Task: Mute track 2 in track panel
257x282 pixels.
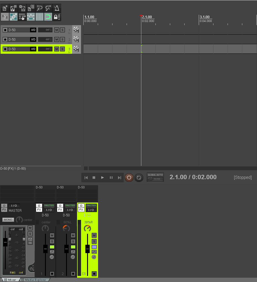Action: pos(57,40)
